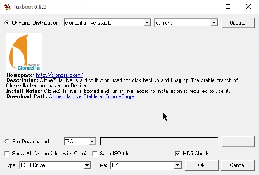This screenshot has height=175, width=259.
Task: Open the clonezilla_live_stable distribution dropdown
Action: tap(107, 23)
